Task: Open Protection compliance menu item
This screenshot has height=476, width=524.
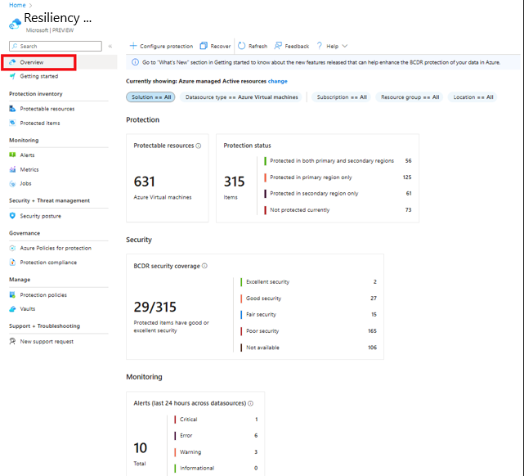Action: tap(48, 263)
